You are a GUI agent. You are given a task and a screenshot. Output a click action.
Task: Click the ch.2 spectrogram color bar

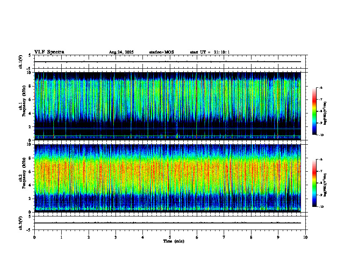pos(314,183)
